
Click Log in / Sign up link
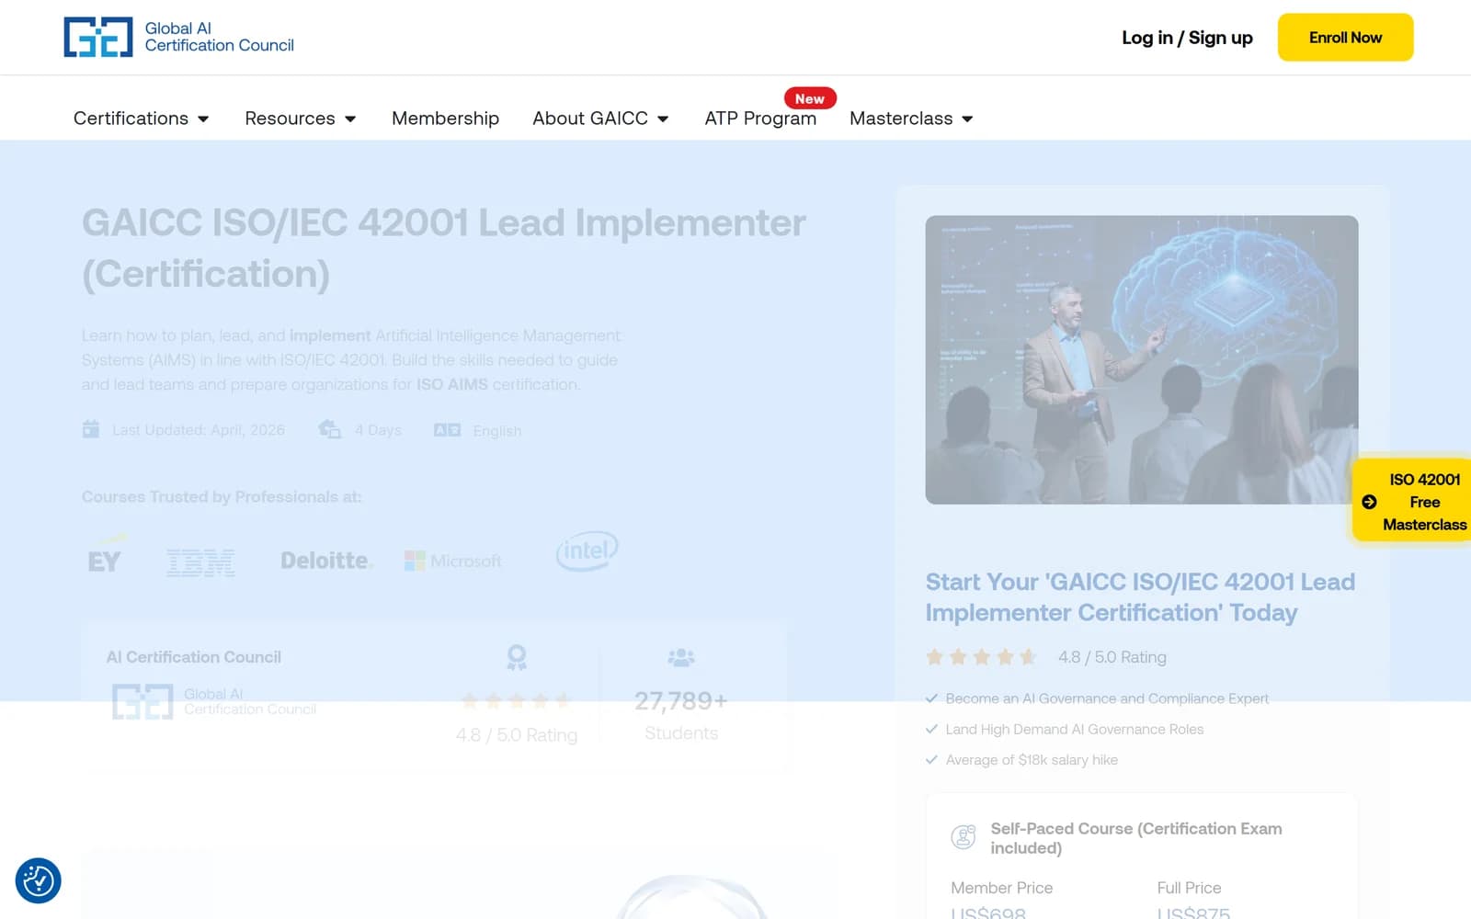click(x=1187, y=38)
